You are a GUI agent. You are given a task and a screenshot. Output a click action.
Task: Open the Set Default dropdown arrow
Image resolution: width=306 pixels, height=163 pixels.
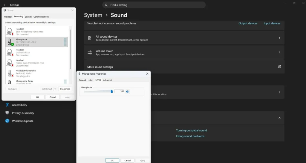tap(55, 89)
